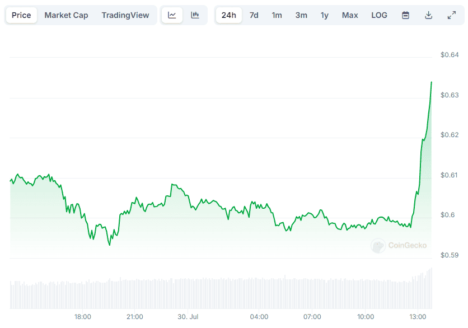
Task: Choose the 1m time range
Action: [277, 15]
